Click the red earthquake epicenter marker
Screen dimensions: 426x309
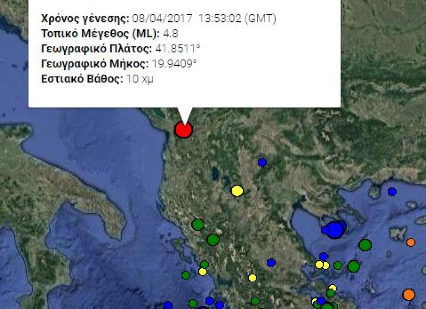(184, 130)
